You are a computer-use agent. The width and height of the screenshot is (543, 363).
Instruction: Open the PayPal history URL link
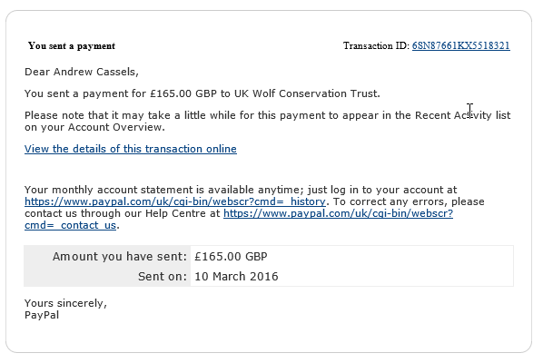(x=175, y=201)
